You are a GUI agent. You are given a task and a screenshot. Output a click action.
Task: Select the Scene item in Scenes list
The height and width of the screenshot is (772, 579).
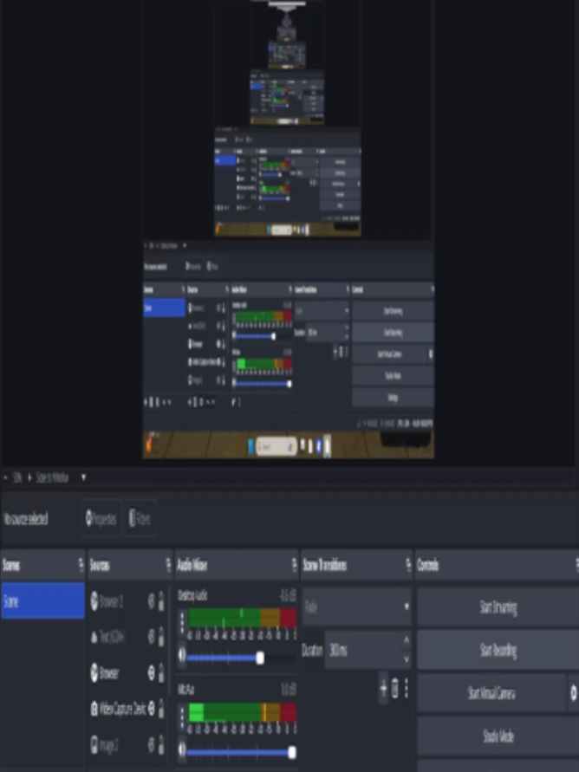pos(42,600)
